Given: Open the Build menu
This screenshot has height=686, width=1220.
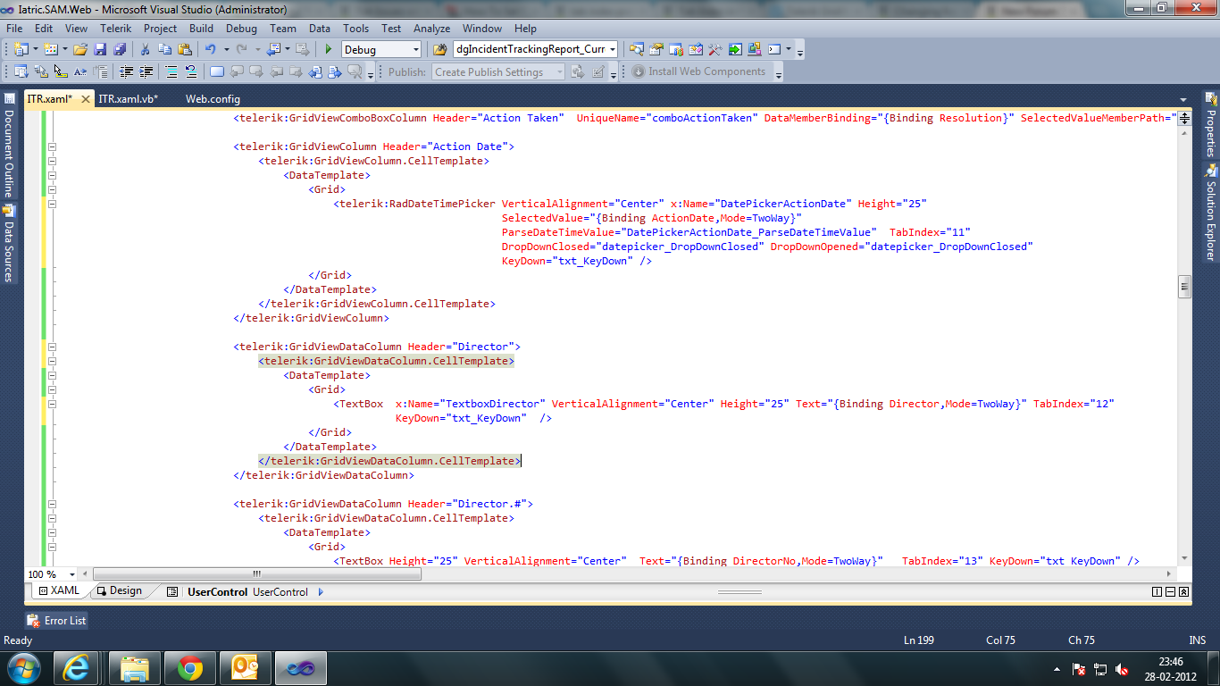Looking at the screenshot, I should click(202, 29).
